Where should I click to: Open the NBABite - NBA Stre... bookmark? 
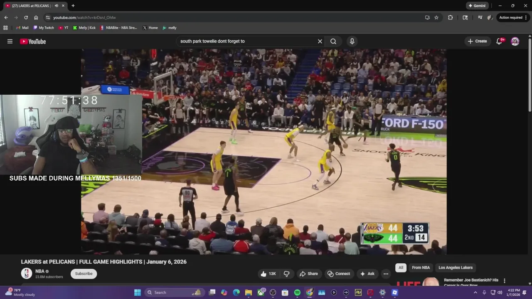(118, 28)
